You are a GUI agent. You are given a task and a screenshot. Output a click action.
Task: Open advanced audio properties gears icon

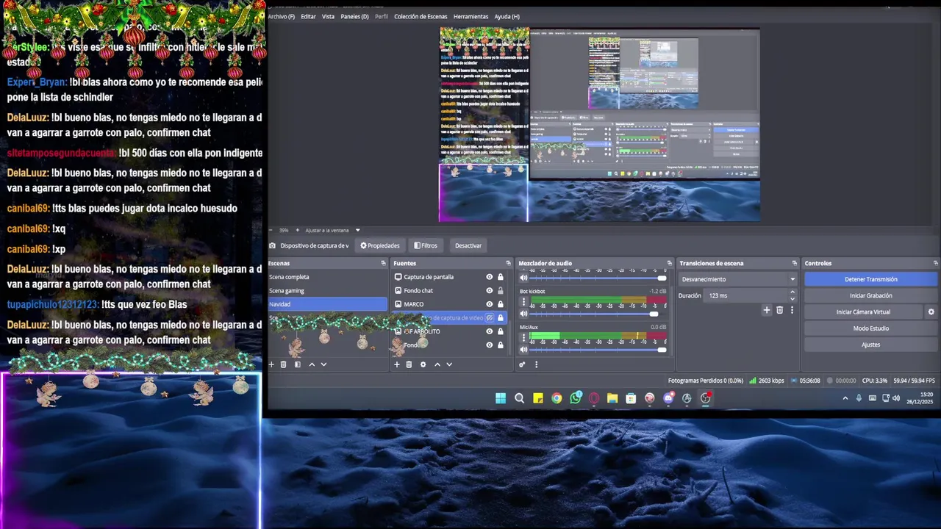[522, 364]
